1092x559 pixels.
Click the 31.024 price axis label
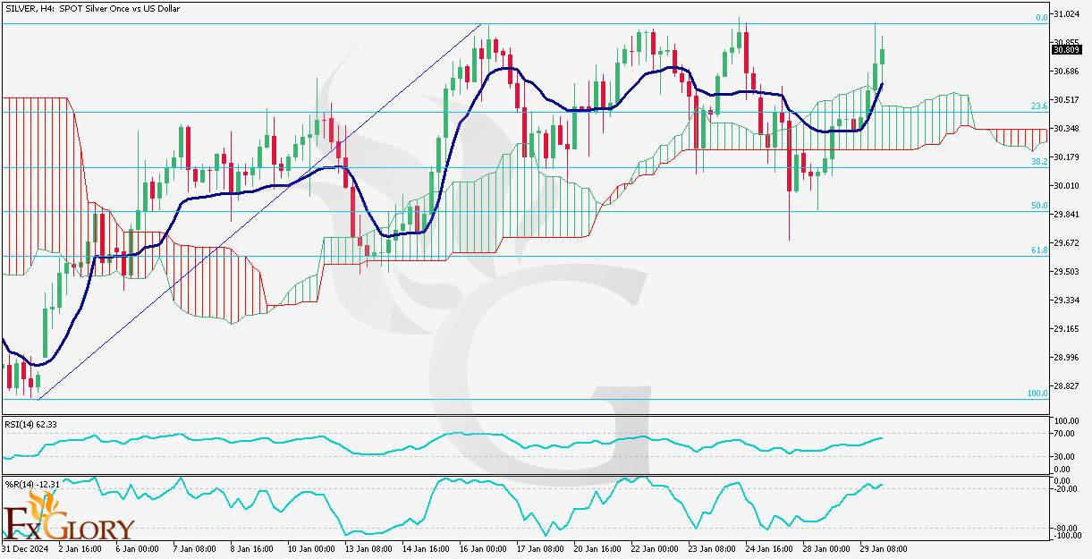click(x=1067, y=14)
